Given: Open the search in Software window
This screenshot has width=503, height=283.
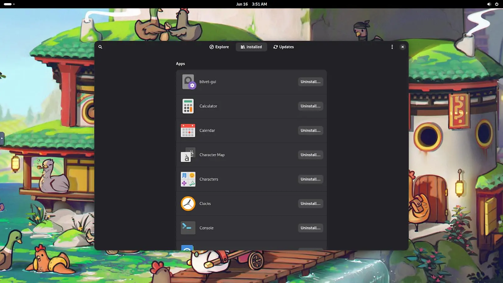Looking at the screenshot, I should (100, 47).
